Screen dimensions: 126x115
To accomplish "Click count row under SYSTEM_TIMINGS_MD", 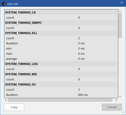I will coord(61,79).
